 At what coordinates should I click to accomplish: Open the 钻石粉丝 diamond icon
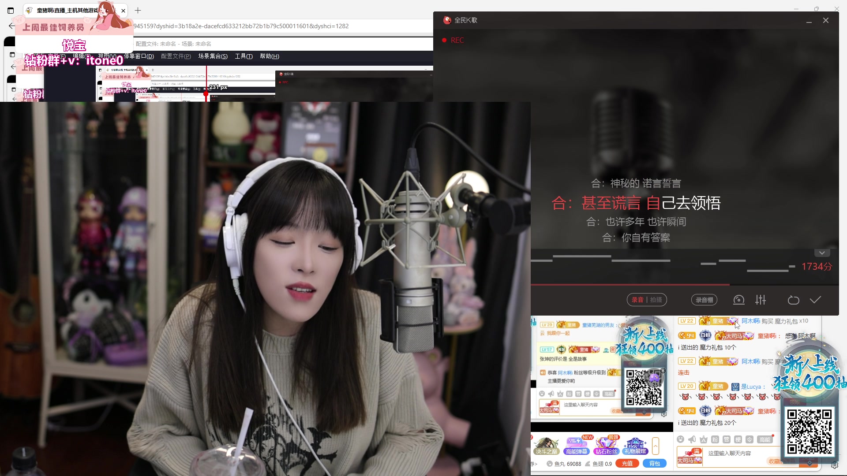(607, 445)
